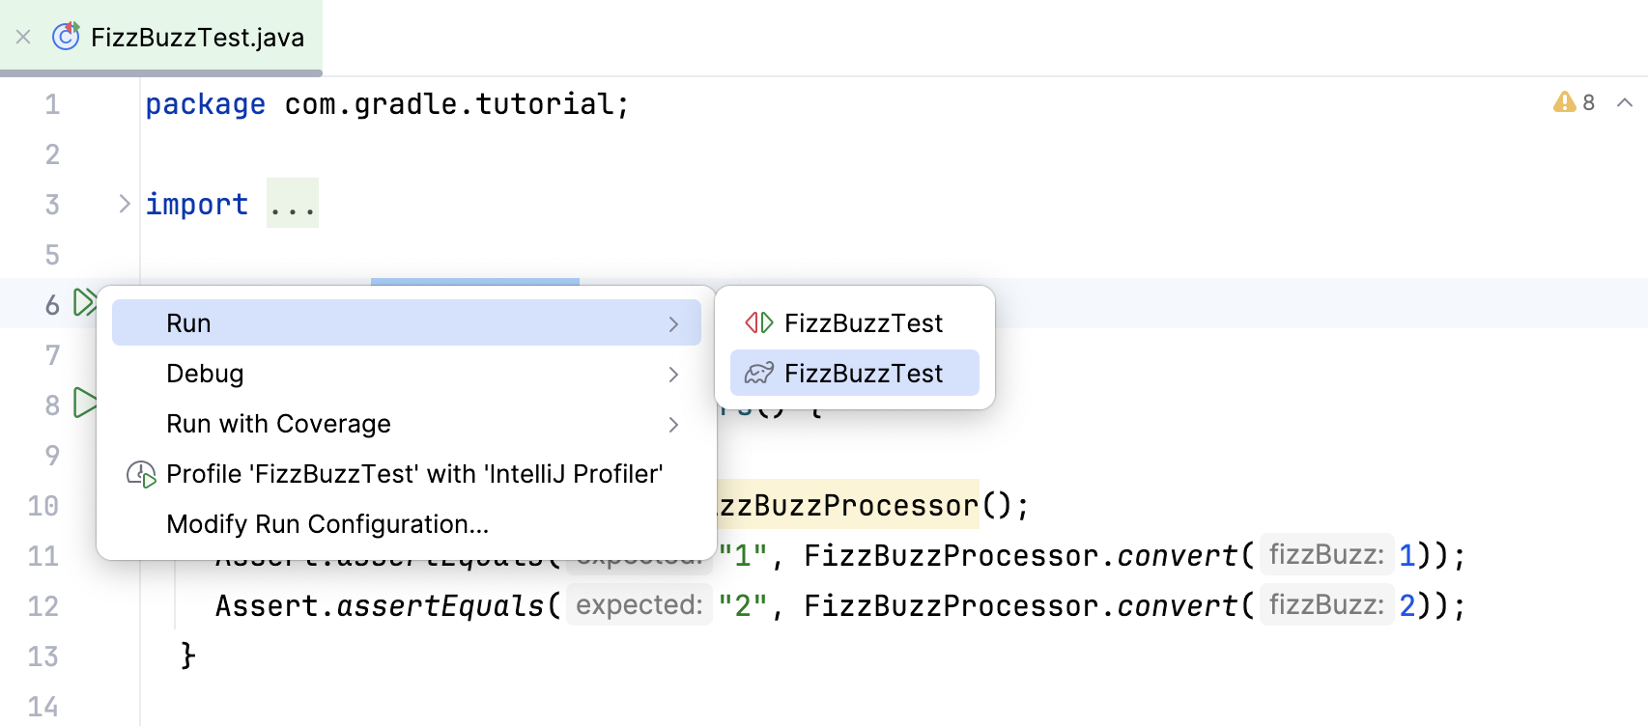Click the profiler icon beside the Profile entry

coord(140,474)
